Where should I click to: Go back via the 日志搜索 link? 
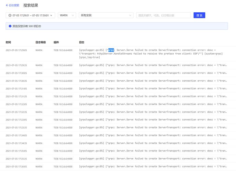tap(14, 5)
